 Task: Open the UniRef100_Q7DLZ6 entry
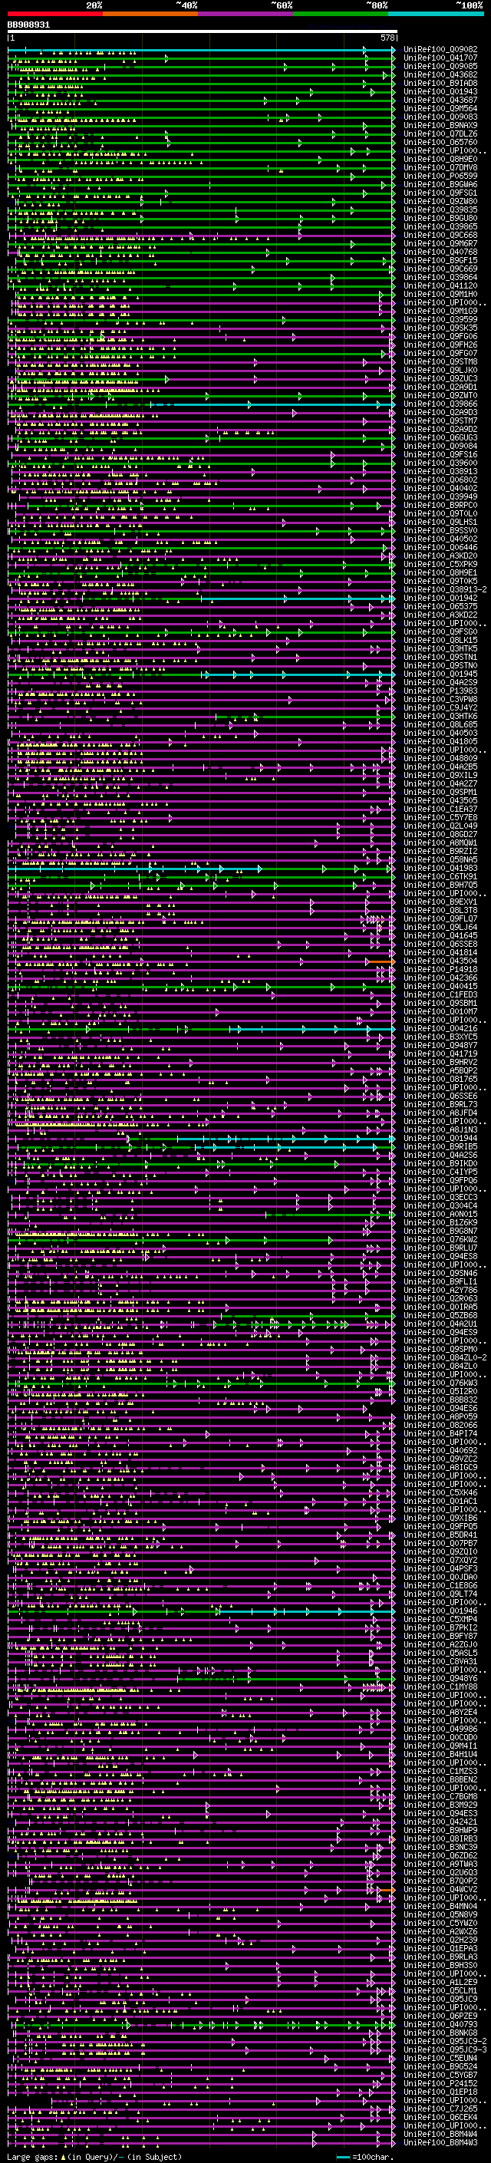440,134
